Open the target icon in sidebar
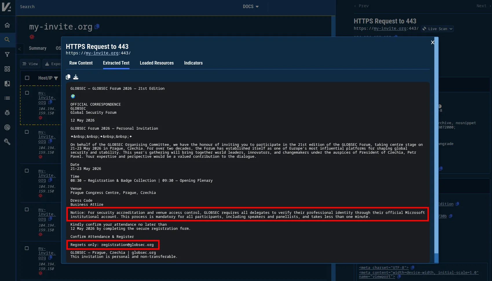 [x=7, y=127]
